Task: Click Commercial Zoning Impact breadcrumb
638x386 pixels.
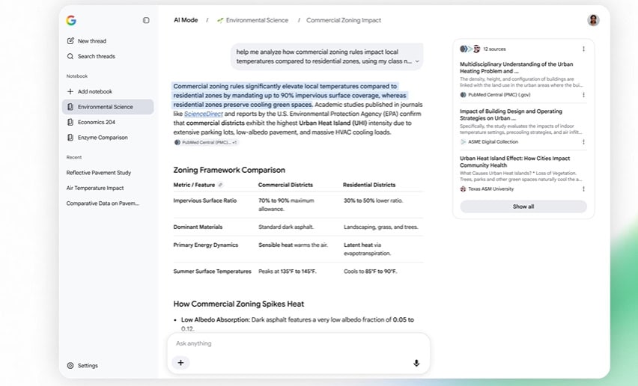Action: click(x=344, y=20)
